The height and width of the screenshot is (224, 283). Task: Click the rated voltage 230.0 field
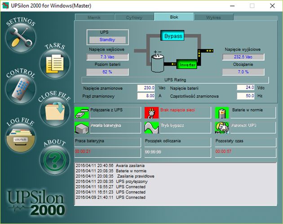click(146, 88)
